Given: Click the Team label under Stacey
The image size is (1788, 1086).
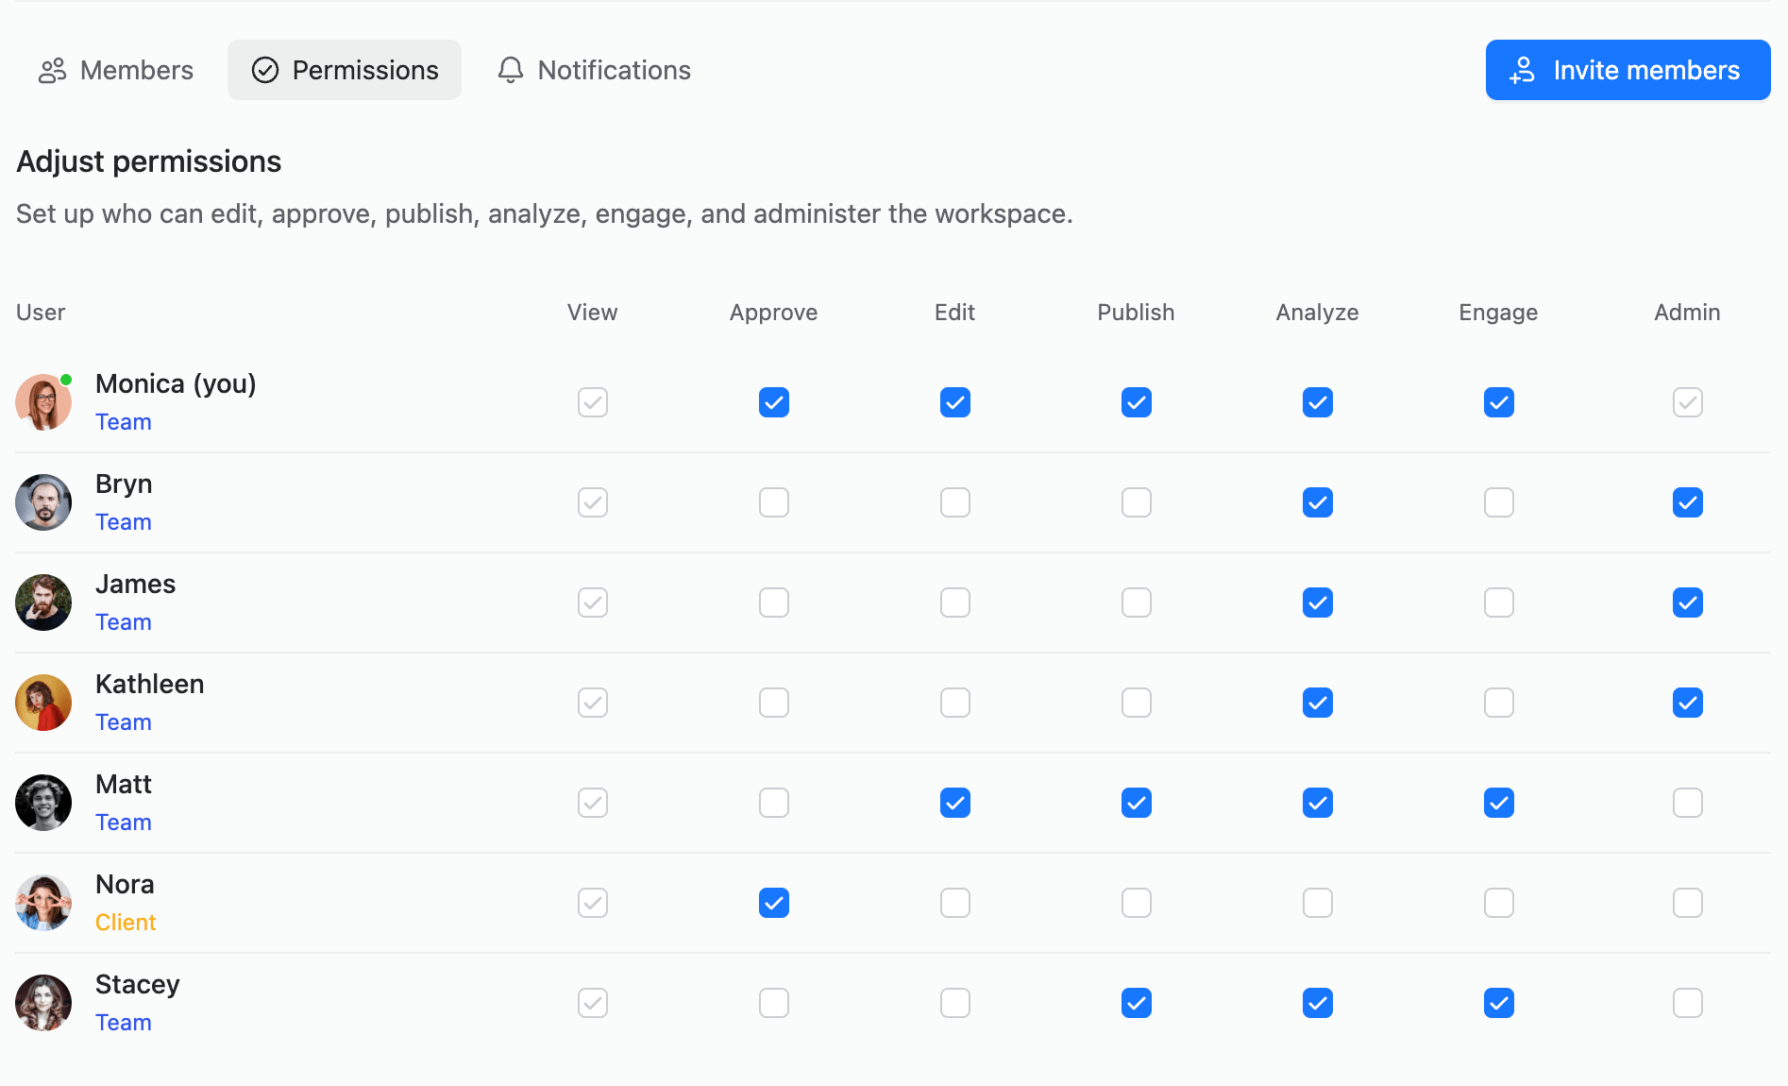Looking at the screenshot, I should point(124,1023).
